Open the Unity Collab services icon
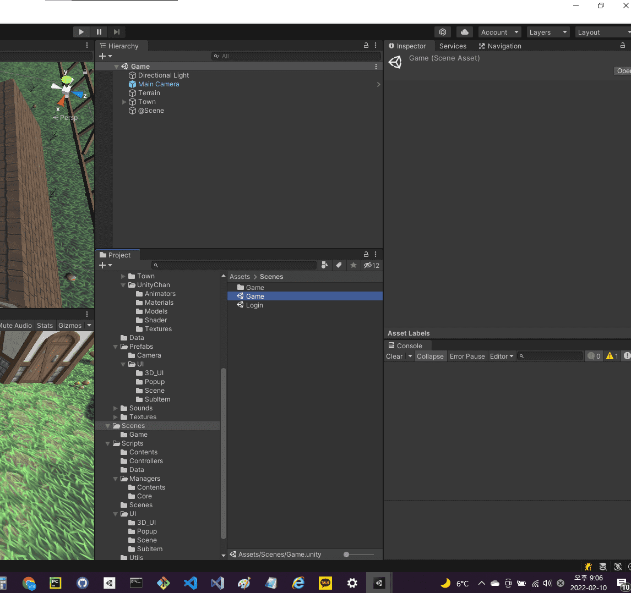 coord(443,32)
